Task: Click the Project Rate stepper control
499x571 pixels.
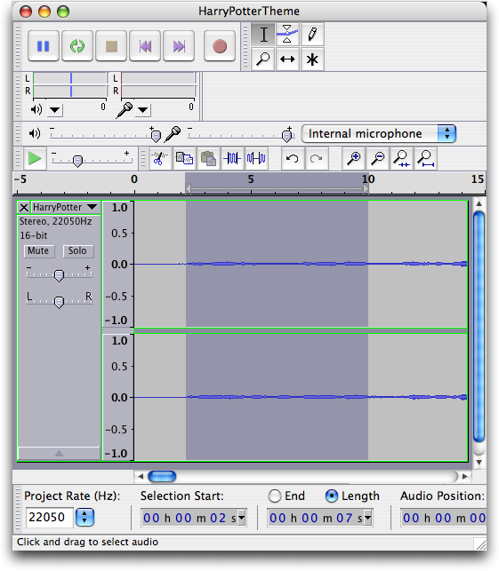Action: [x=85, y=517]
